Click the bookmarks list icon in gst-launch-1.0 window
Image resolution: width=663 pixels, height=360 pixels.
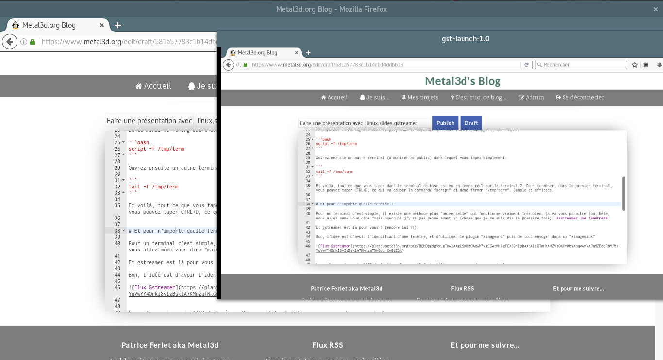tap(646, 64)
